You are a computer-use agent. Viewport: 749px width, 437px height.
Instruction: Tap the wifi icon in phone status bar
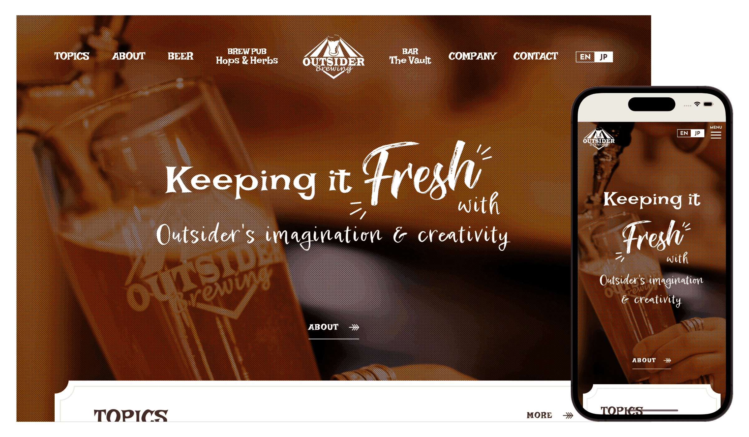click(697, 104)
